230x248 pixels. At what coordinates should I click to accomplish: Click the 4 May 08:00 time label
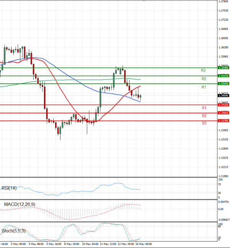[x=36, y=244]
